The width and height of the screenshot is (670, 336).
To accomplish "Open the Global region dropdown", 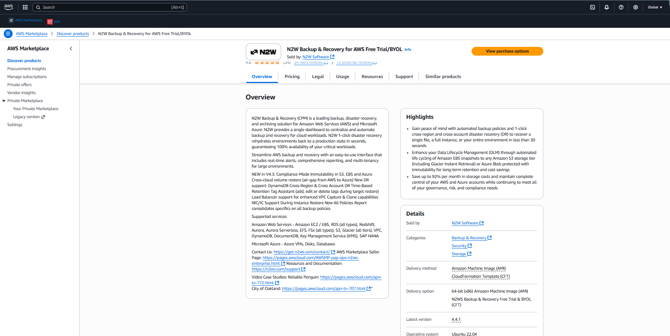I will [x=655, y=7].
